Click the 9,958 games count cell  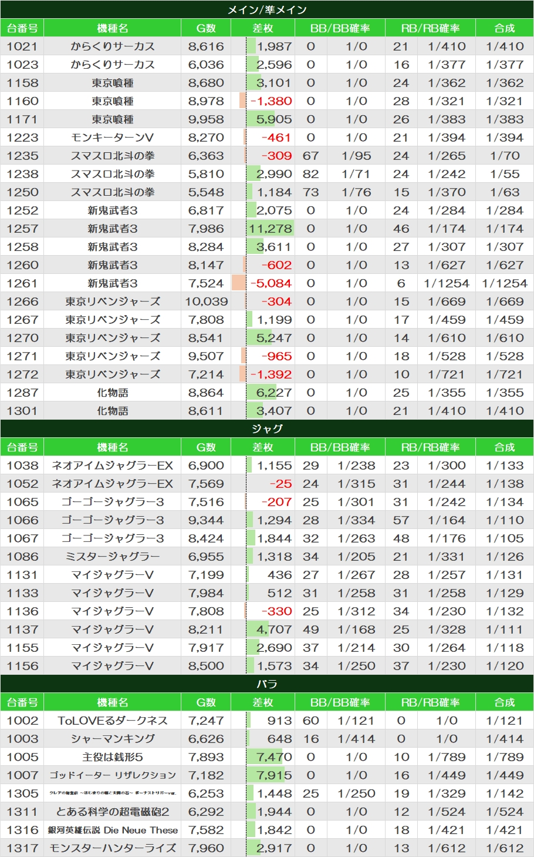206,119
